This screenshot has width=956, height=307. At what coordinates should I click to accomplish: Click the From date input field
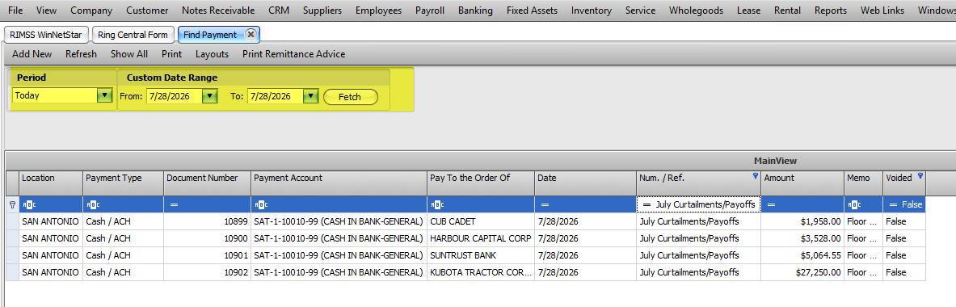click(x=174, y=96)
